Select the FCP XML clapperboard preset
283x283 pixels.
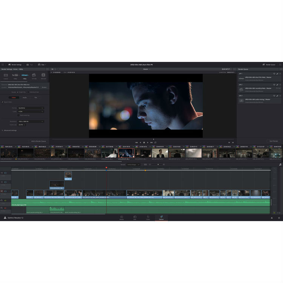coord(34,75)
